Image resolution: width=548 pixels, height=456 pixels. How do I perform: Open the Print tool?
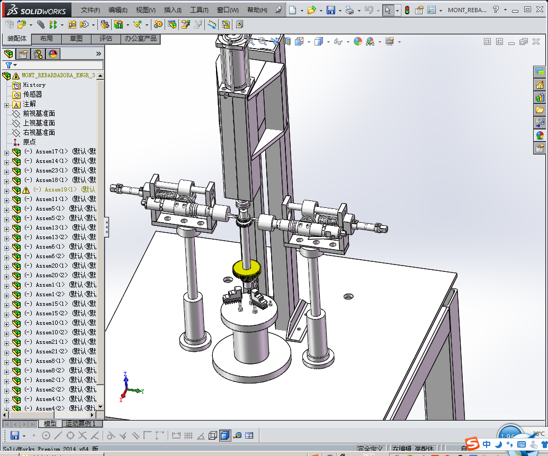click(x=349, y=10)
